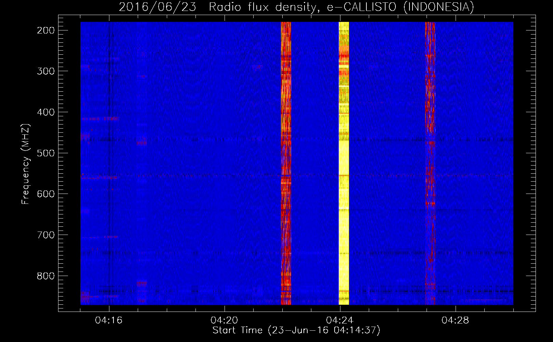
Task: Click the 04:28 time tick label
Action: [455, 320]
